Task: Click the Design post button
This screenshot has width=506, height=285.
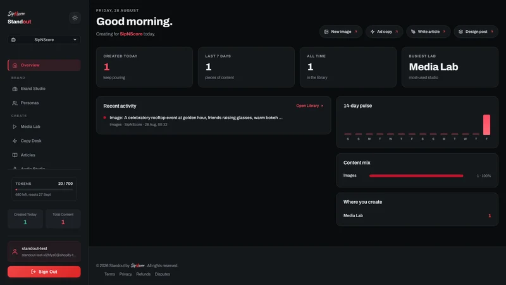Action: [x=476, y=32]
